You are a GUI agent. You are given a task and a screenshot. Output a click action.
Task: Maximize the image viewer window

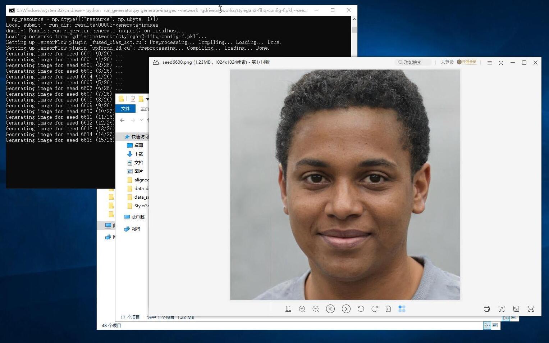(x=524, y=63)
